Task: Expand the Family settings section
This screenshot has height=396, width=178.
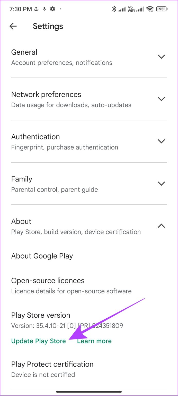Action: (x=162, y=183)
